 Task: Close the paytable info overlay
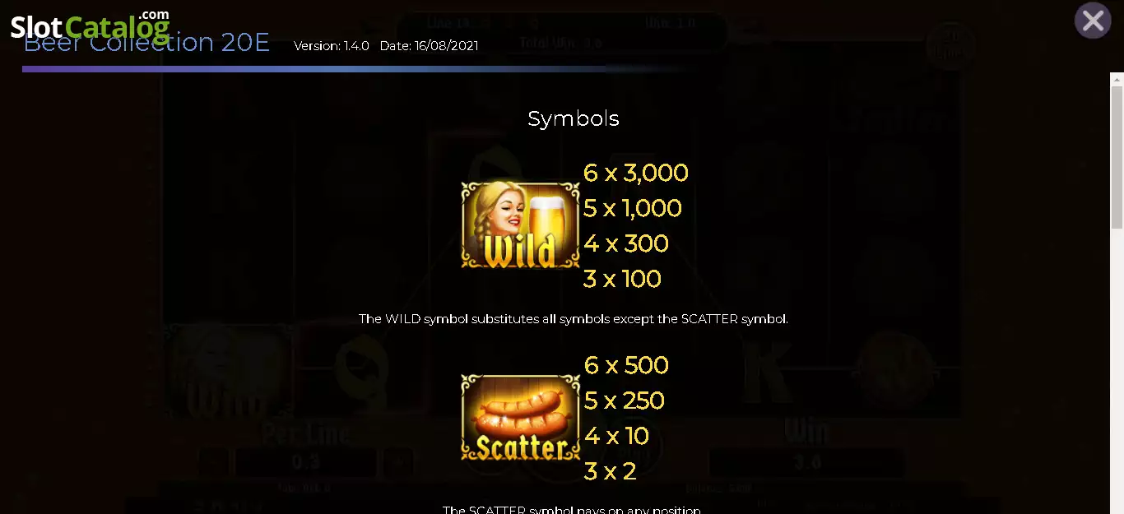(x=1093, y=21)
